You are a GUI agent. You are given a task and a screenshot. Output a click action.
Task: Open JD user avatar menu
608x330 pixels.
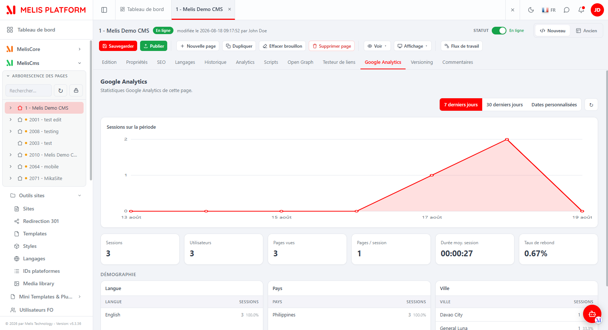tap(597, 10)
